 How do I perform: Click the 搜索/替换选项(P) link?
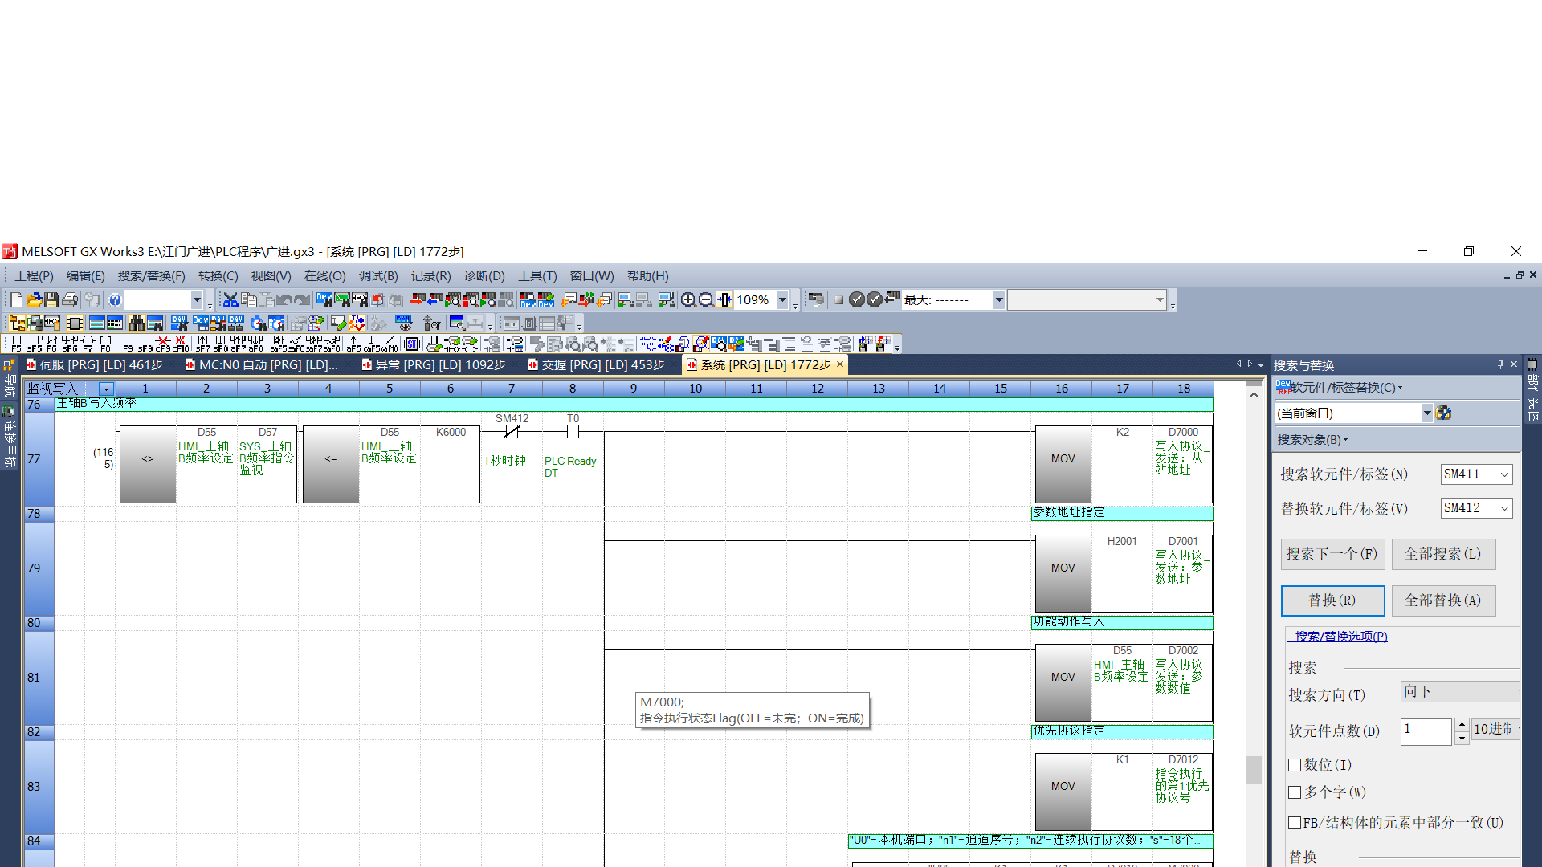(1340, 637)
